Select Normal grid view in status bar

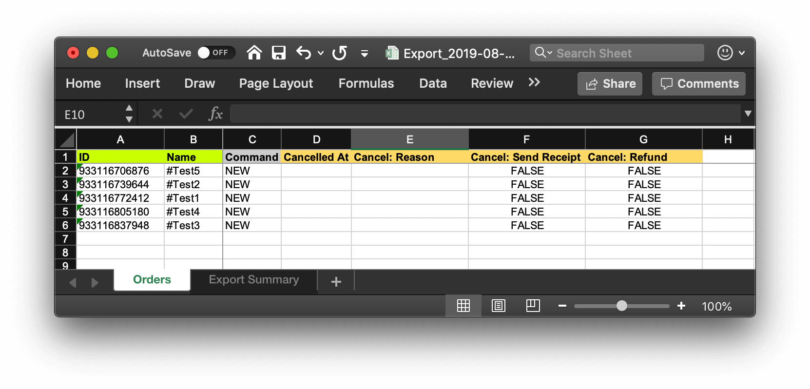[x=463, y=306]
